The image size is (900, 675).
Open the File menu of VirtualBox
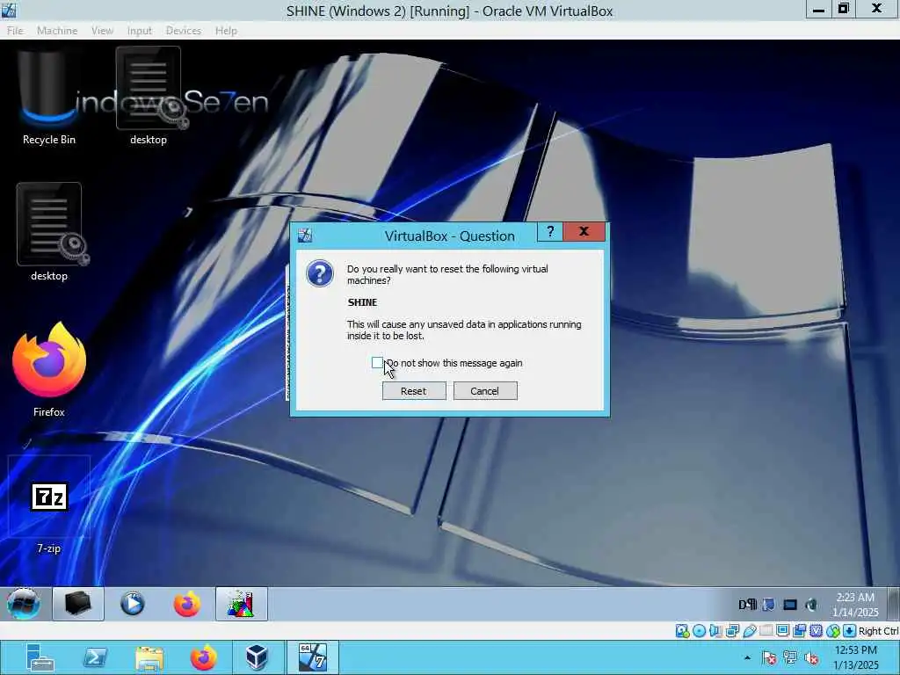(x=15, y=31)
